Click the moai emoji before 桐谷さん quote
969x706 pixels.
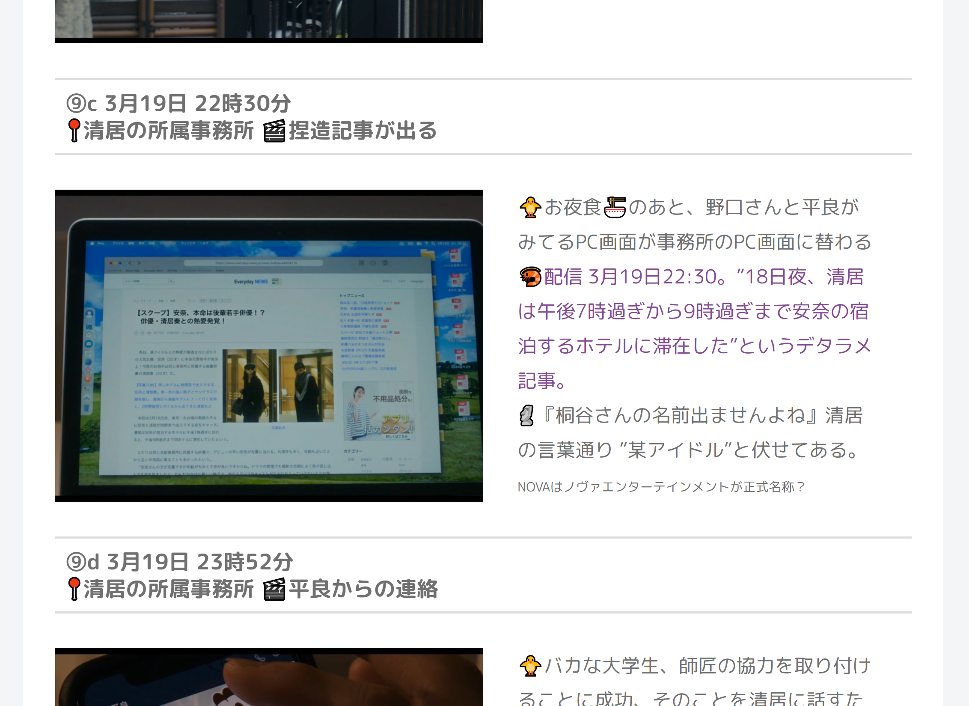tap(527, 416)
